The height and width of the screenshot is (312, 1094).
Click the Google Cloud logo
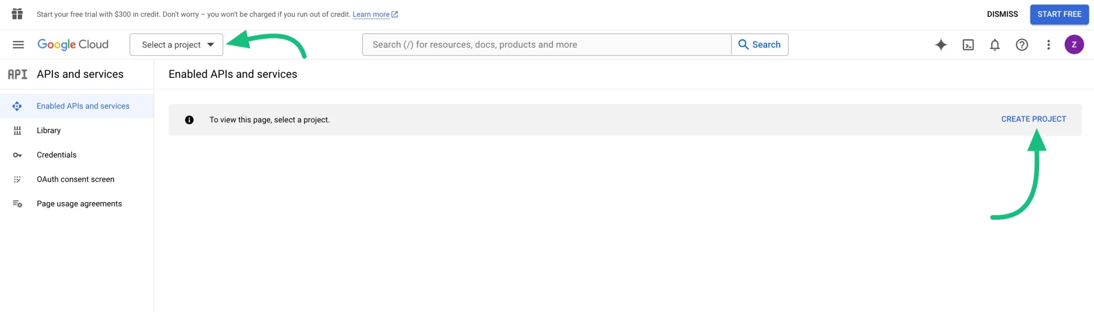tap(73, 44)
